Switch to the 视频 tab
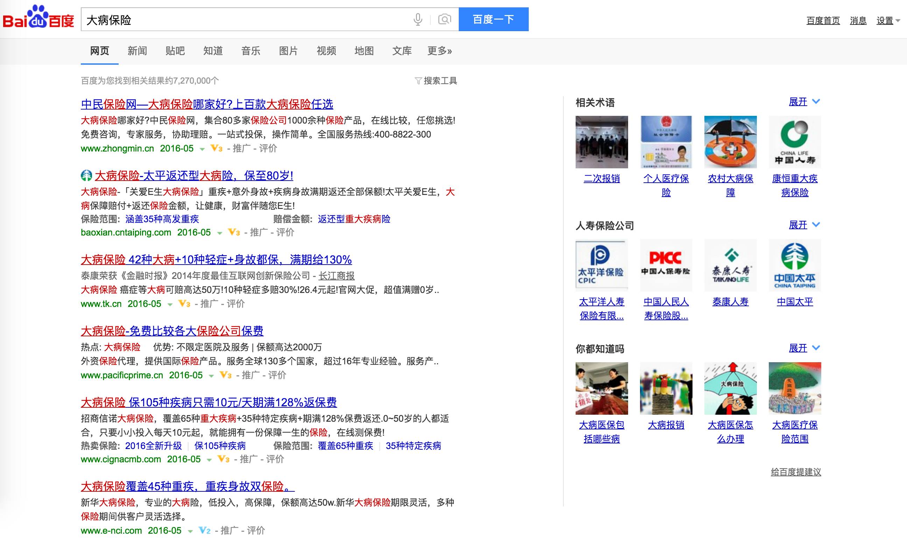Viewport: 907px width, 547px height. [x=326, y=51]
